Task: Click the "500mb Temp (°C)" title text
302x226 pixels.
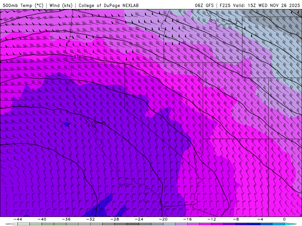Action: pyautogui.click(x=23, y=5)
